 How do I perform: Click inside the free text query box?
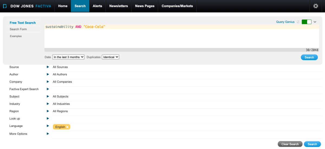181,38
